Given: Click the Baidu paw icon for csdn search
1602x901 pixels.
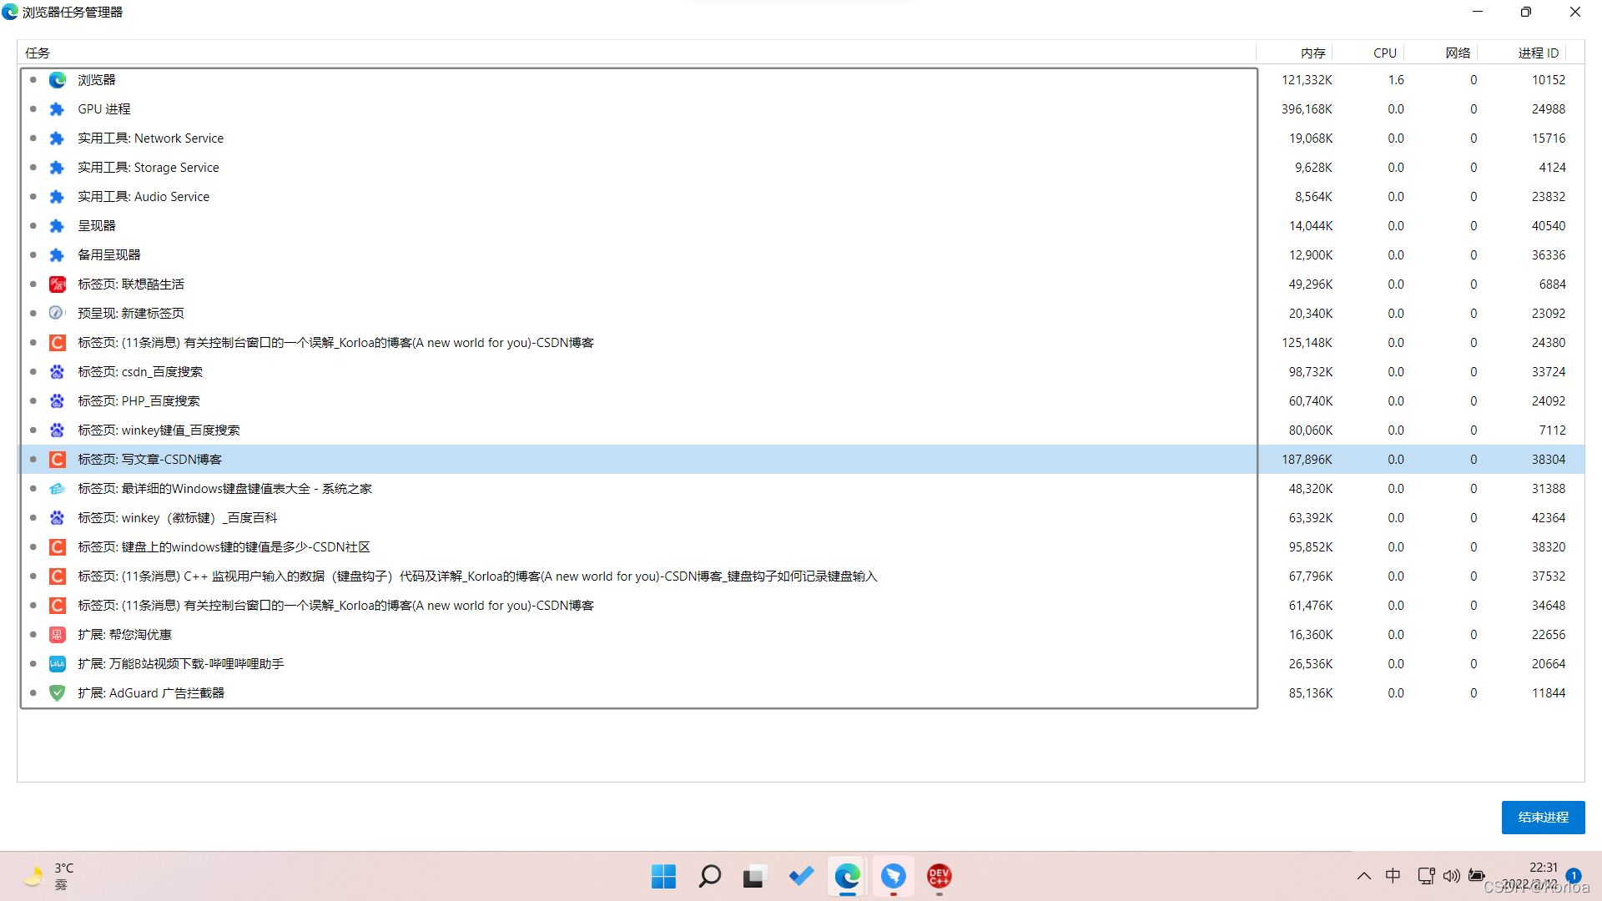Looking at the screenshot, I should pyautogui.click(x=57, y=372).
